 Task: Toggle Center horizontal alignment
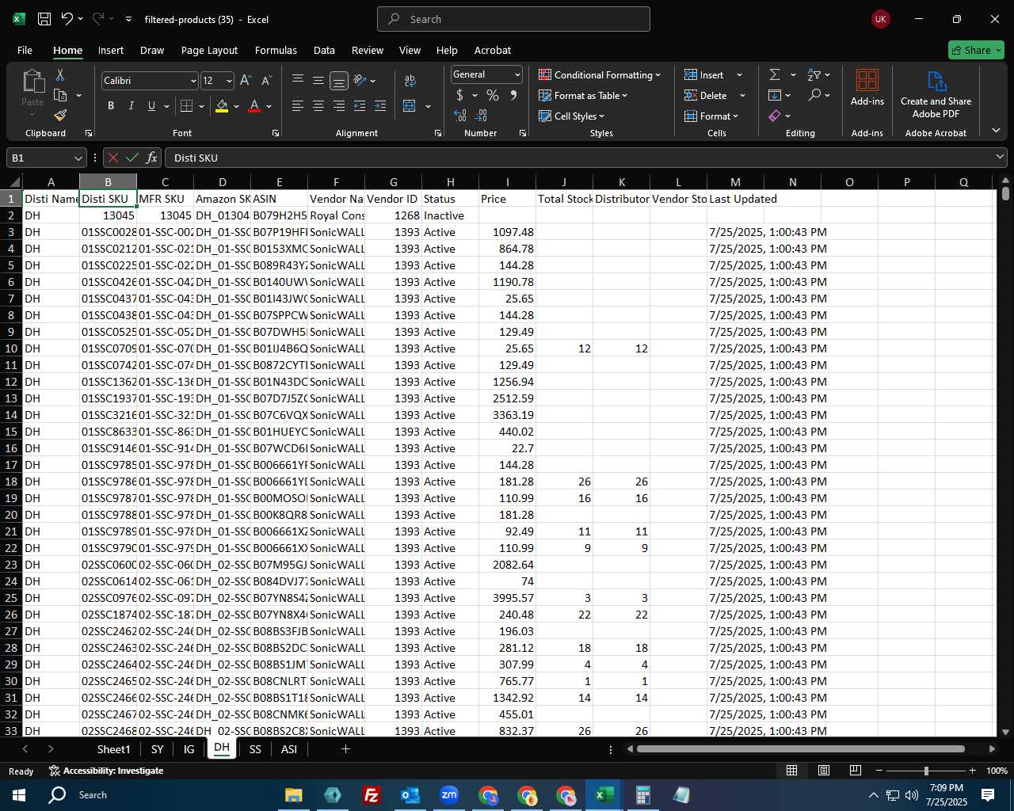318,106
